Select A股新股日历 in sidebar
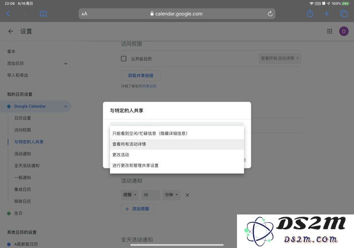Screen dimensions: 354x248 click(x=26, y=244)
